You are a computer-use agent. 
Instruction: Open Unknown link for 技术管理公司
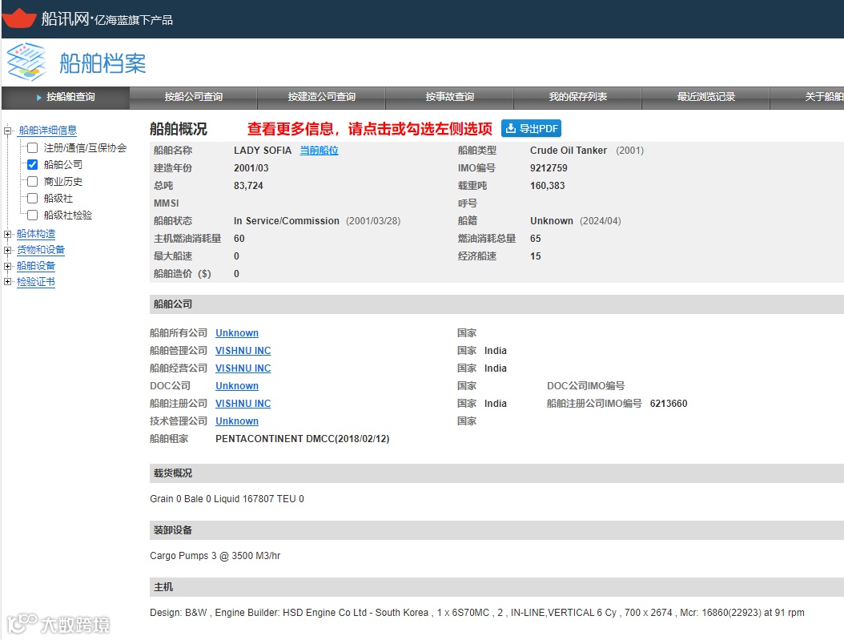[x=237, y=421]
